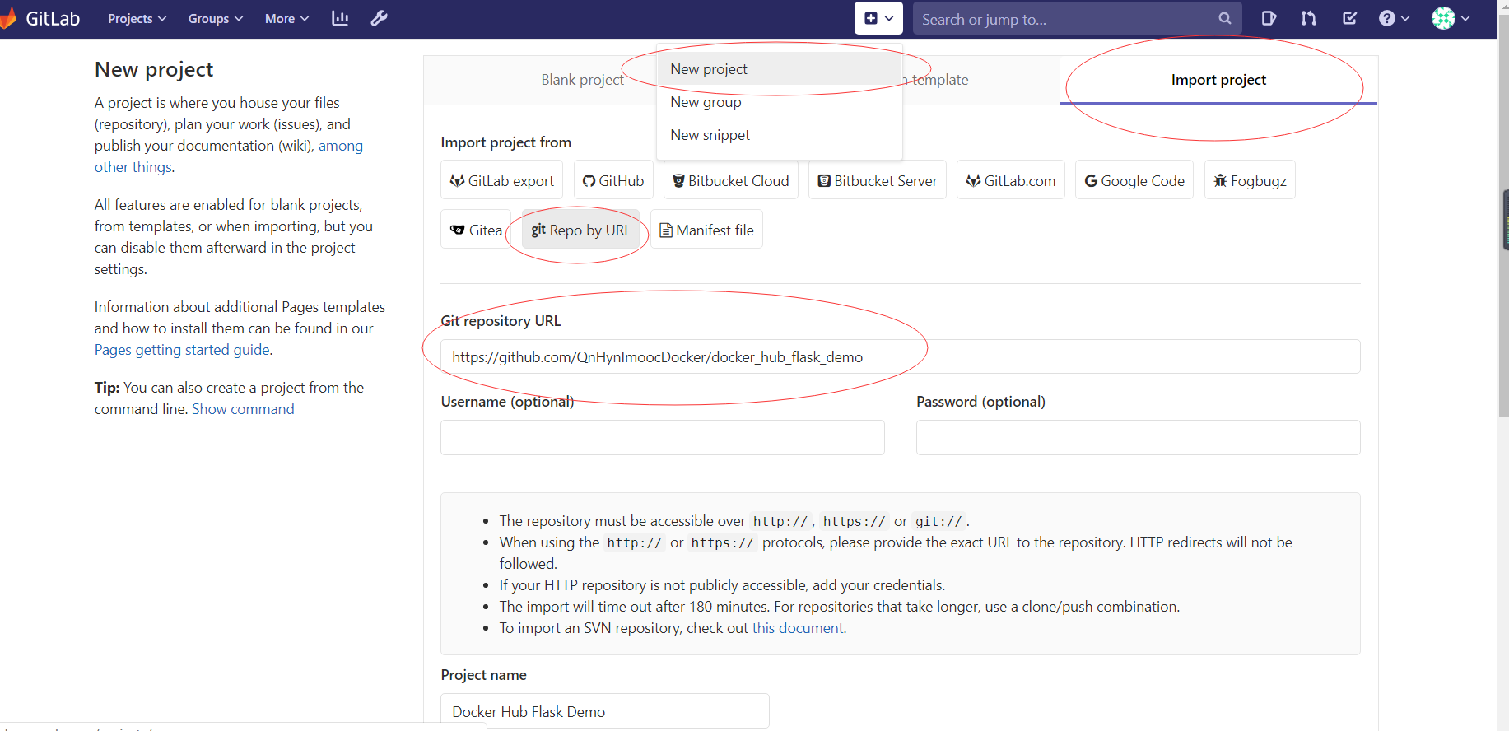Click the git logo on Repo by URL
1509x731 pixels.
pos(538,230)
